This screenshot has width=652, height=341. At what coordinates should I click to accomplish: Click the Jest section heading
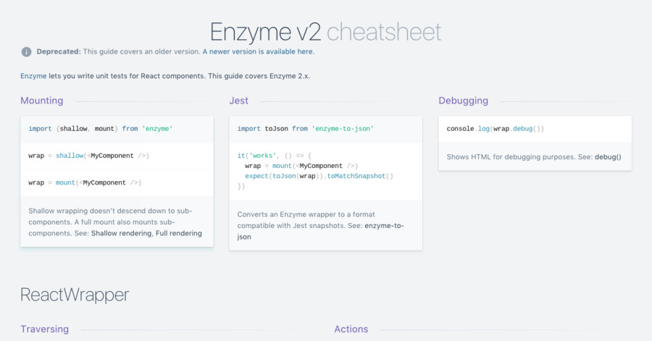[238, 101]
